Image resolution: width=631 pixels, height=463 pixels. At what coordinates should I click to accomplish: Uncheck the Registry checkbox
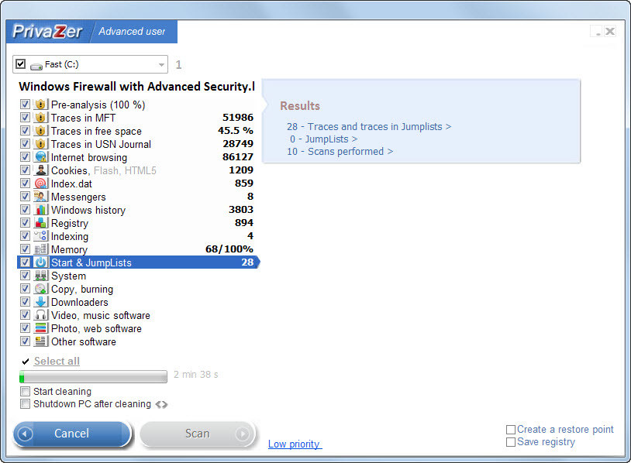point(25,223)
